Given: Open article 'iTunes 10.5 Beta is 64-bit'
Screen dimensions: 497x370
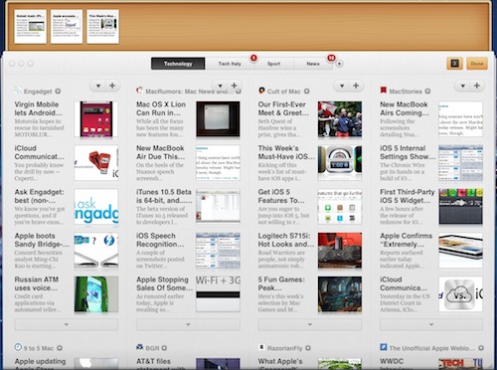Looking at the screenshot, I should pyautogui.click(x=164, y=196).
